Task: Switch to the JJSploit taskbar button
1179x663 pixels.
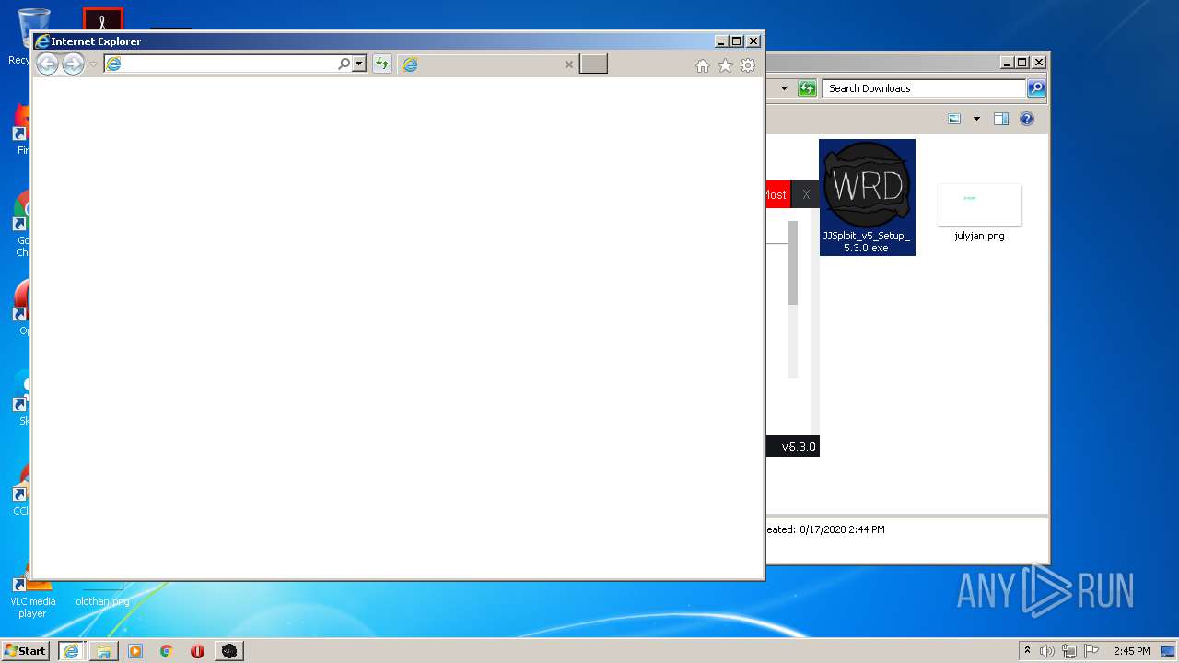Action: coord(229,651)
